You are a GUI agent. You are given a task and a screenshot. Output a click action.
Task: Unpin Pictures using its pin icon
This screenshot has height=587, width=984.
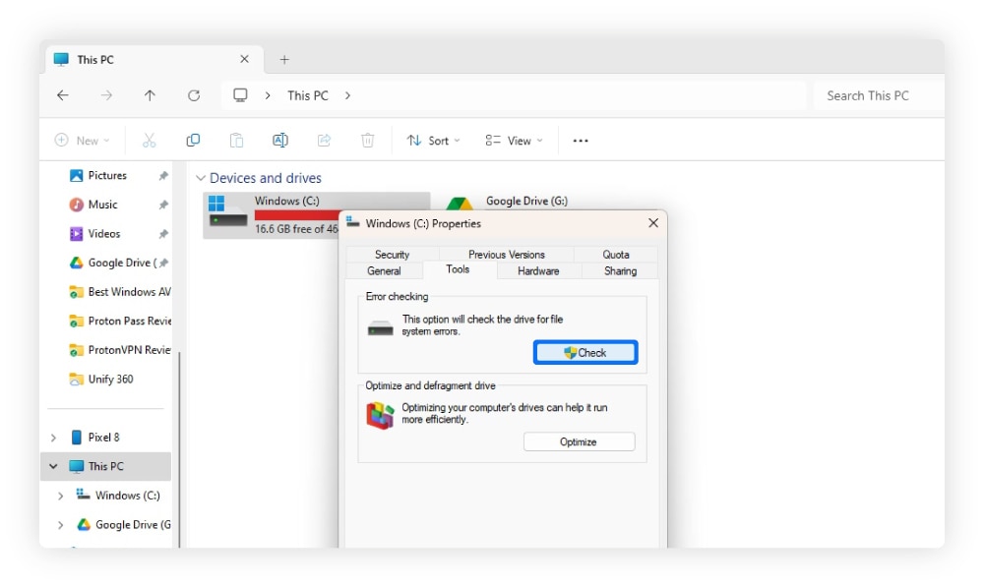163,176
